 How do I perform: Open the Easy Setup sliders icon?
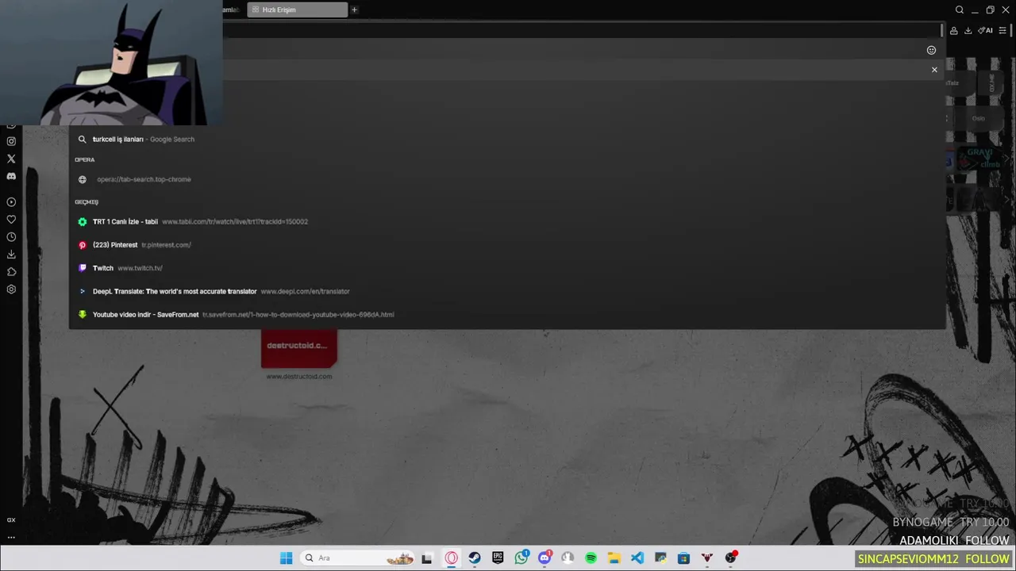click(x=1003, y=31)
